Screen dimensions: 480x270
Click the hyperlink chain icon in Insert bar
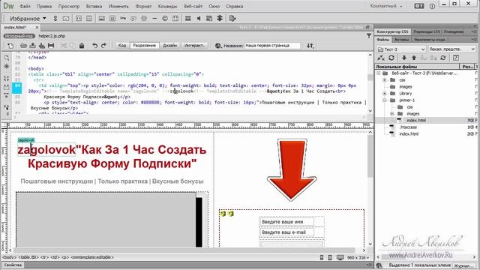[x=55, y=18]
